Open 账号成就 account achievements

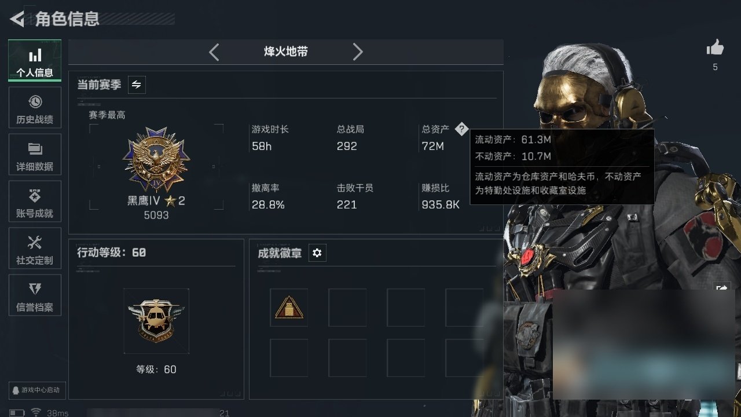click(x=35, y=202)
